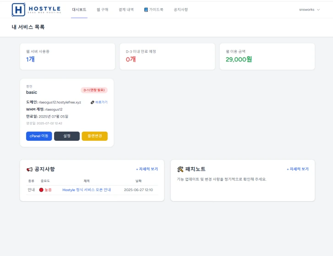Open the 가이드북 menu item
The width and height of the screenshot is (333, 256).
pyautogui.click(x=153, y=10)
